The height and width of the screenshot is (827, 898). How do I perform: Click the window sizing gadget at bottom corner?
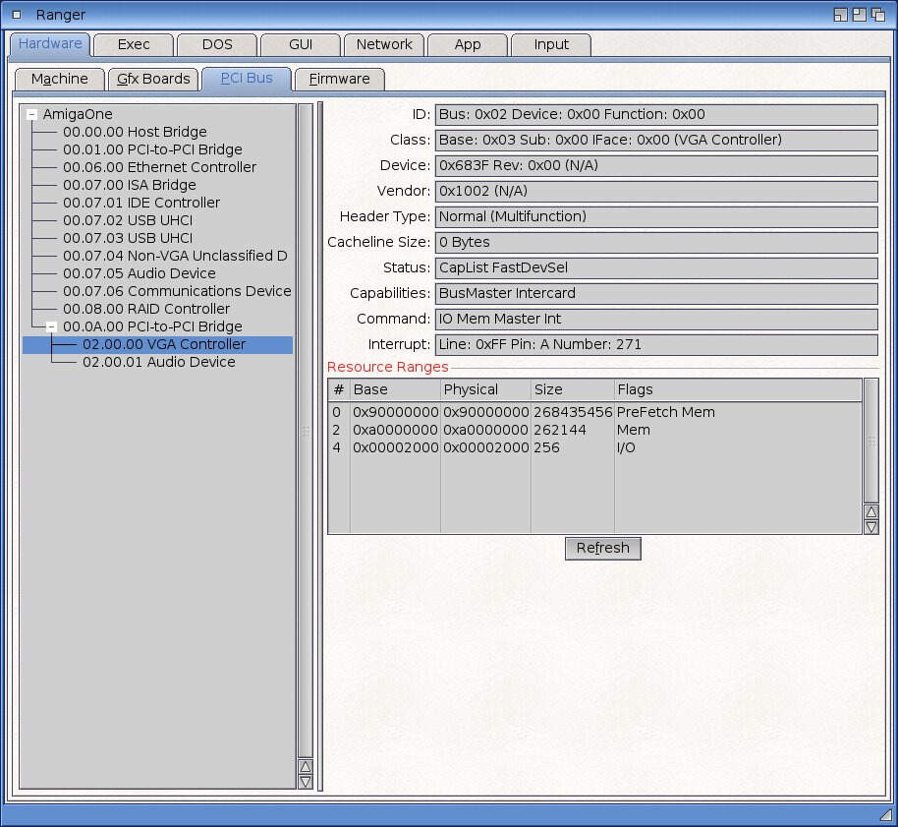point(886,814)
